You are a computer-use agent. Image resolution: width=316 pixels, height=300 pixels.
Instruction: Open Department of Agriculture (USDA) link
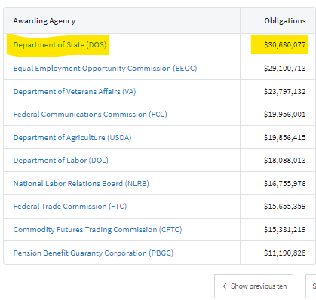point(72,138)
